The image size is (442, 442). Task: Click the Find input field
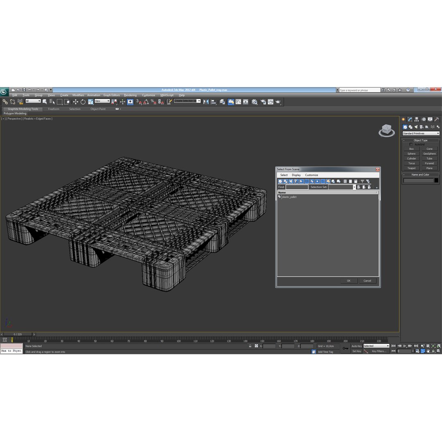tap(297, 187)
